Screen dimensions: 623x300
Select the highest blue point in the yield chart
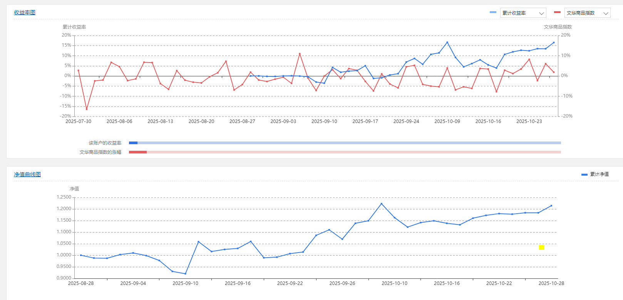pos(447,42)
